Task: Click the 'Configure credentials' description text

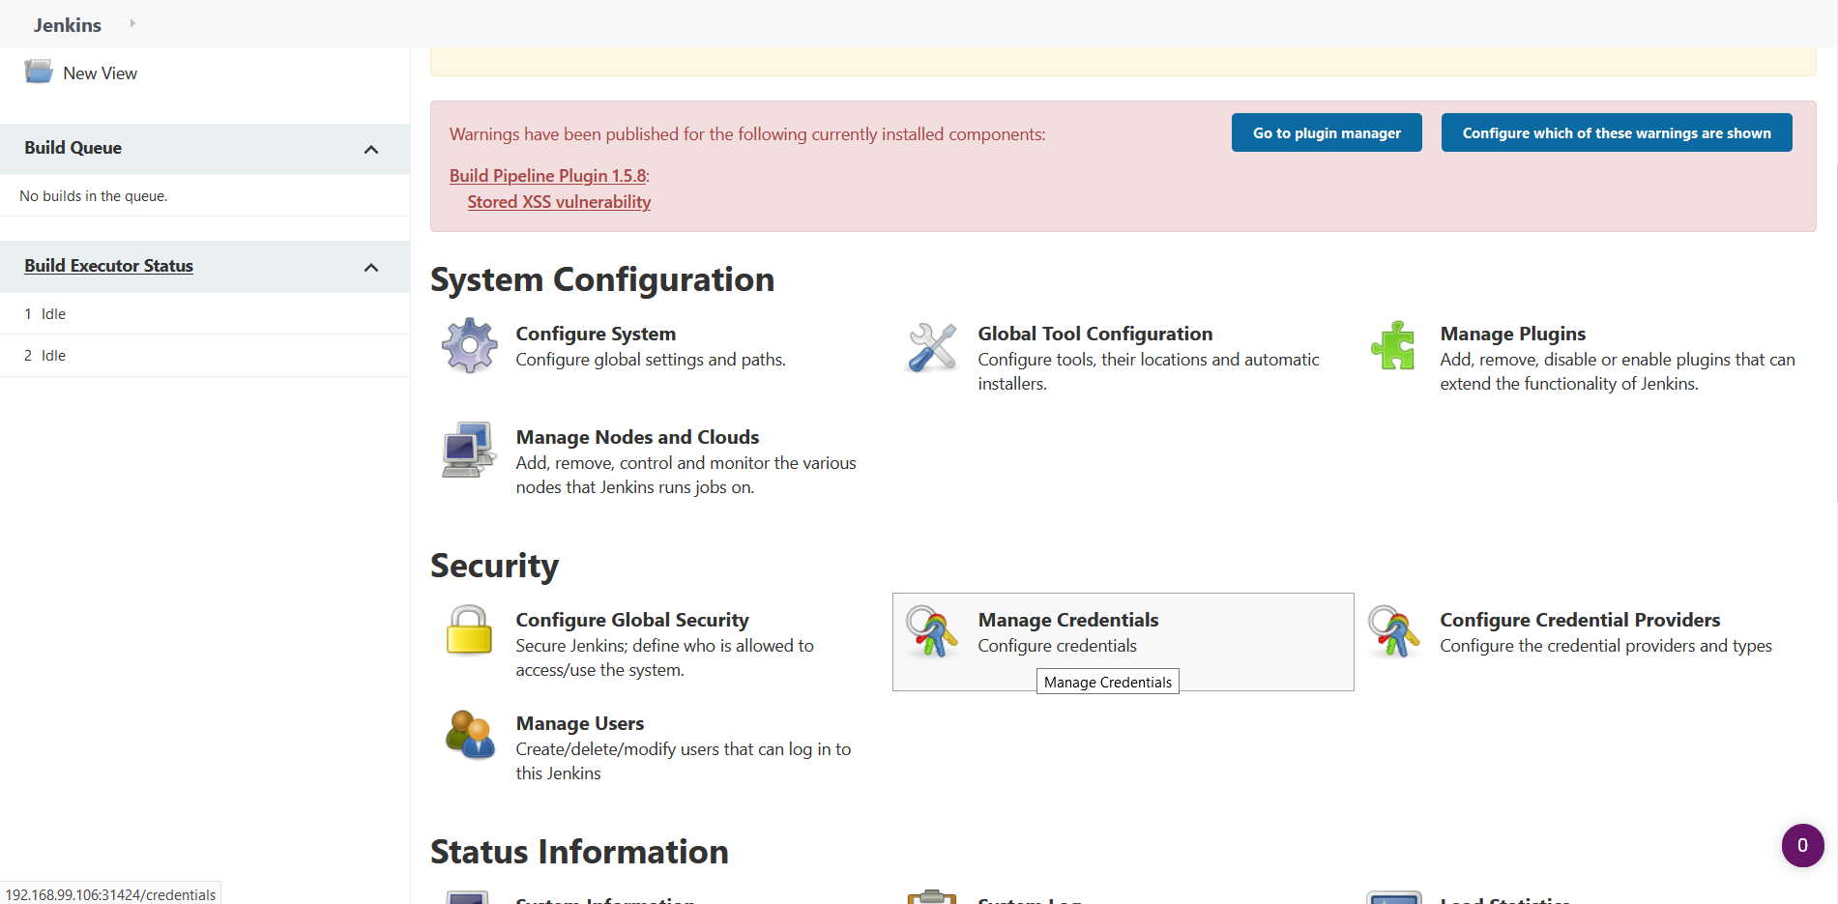Action: [1057, 646]
